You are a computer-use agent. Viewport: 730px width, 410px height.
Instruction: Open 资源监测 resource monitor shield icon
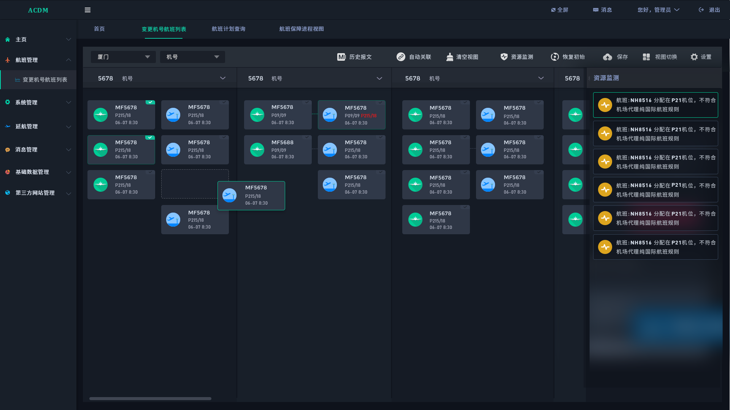(504, 57)
